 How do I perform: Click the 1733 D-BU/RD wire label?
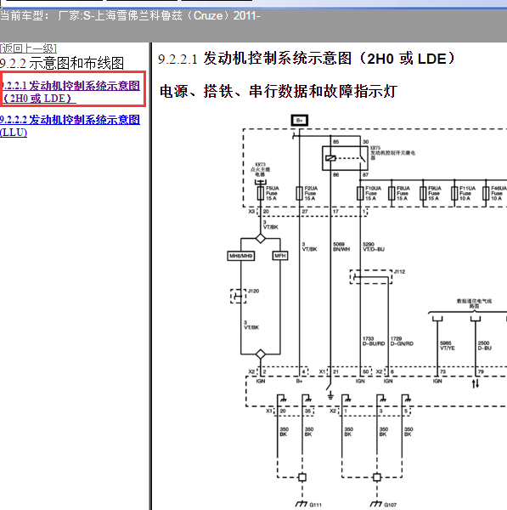pos(374,341)
